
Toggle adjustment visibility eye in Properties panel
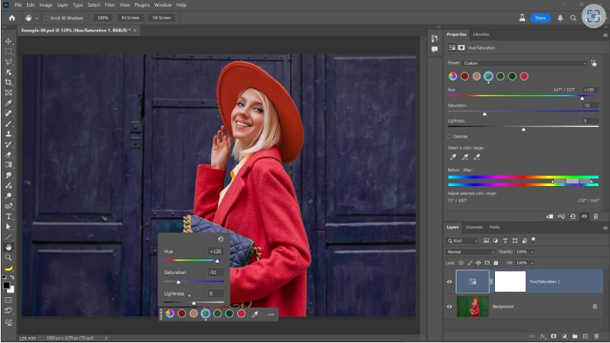pyautogui.click(x=584, y=217)
